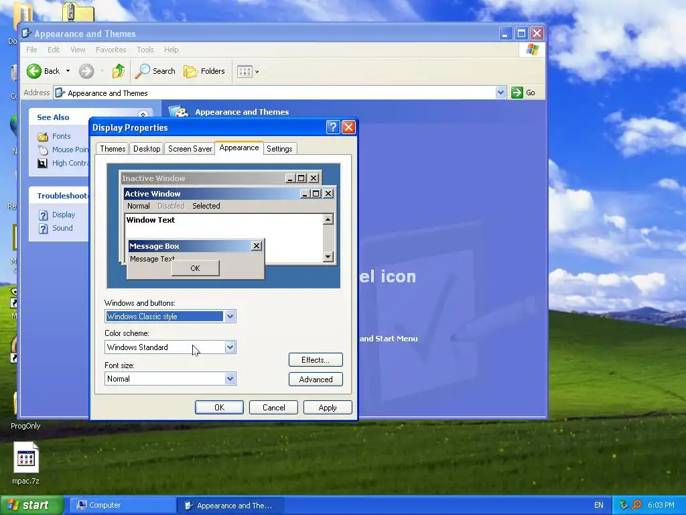Switch to the Themes tab
Screen dimensions: 686x515
tap(113, 149)
